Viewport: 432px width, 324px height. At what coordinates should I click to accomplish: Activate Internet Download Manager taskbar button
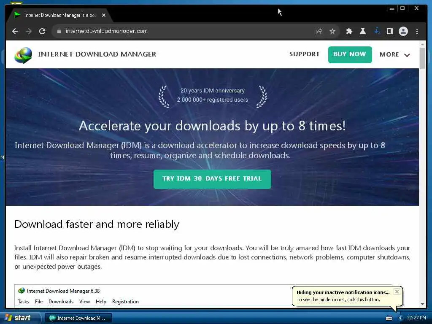click(78, 318)
